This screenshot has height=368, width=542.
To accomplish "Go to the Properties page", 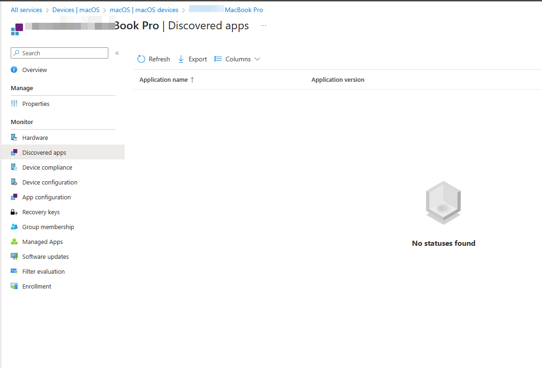I will (x=36, y=103).
